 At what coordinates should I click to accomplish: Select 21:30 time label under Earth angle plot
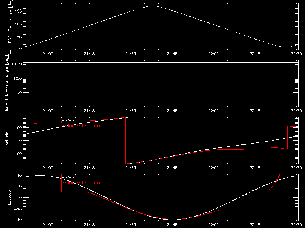coord(130,54)
